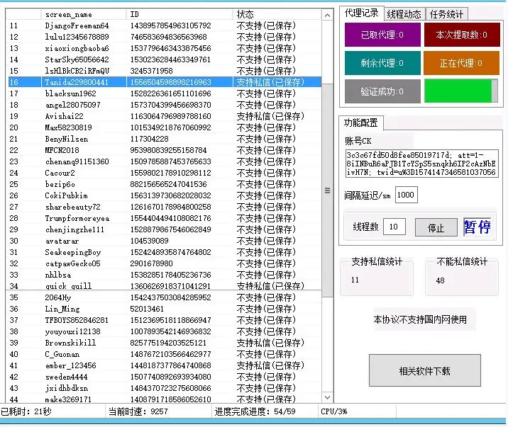
Task: Click the blue 暂停 pause text
Action: (477, 227)
